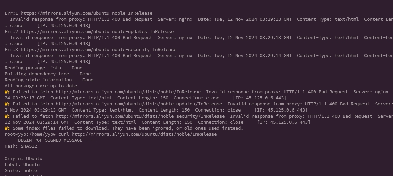Click the 'Hash: SHA512' line
393x176 pixels.
[x=21, y=146]
